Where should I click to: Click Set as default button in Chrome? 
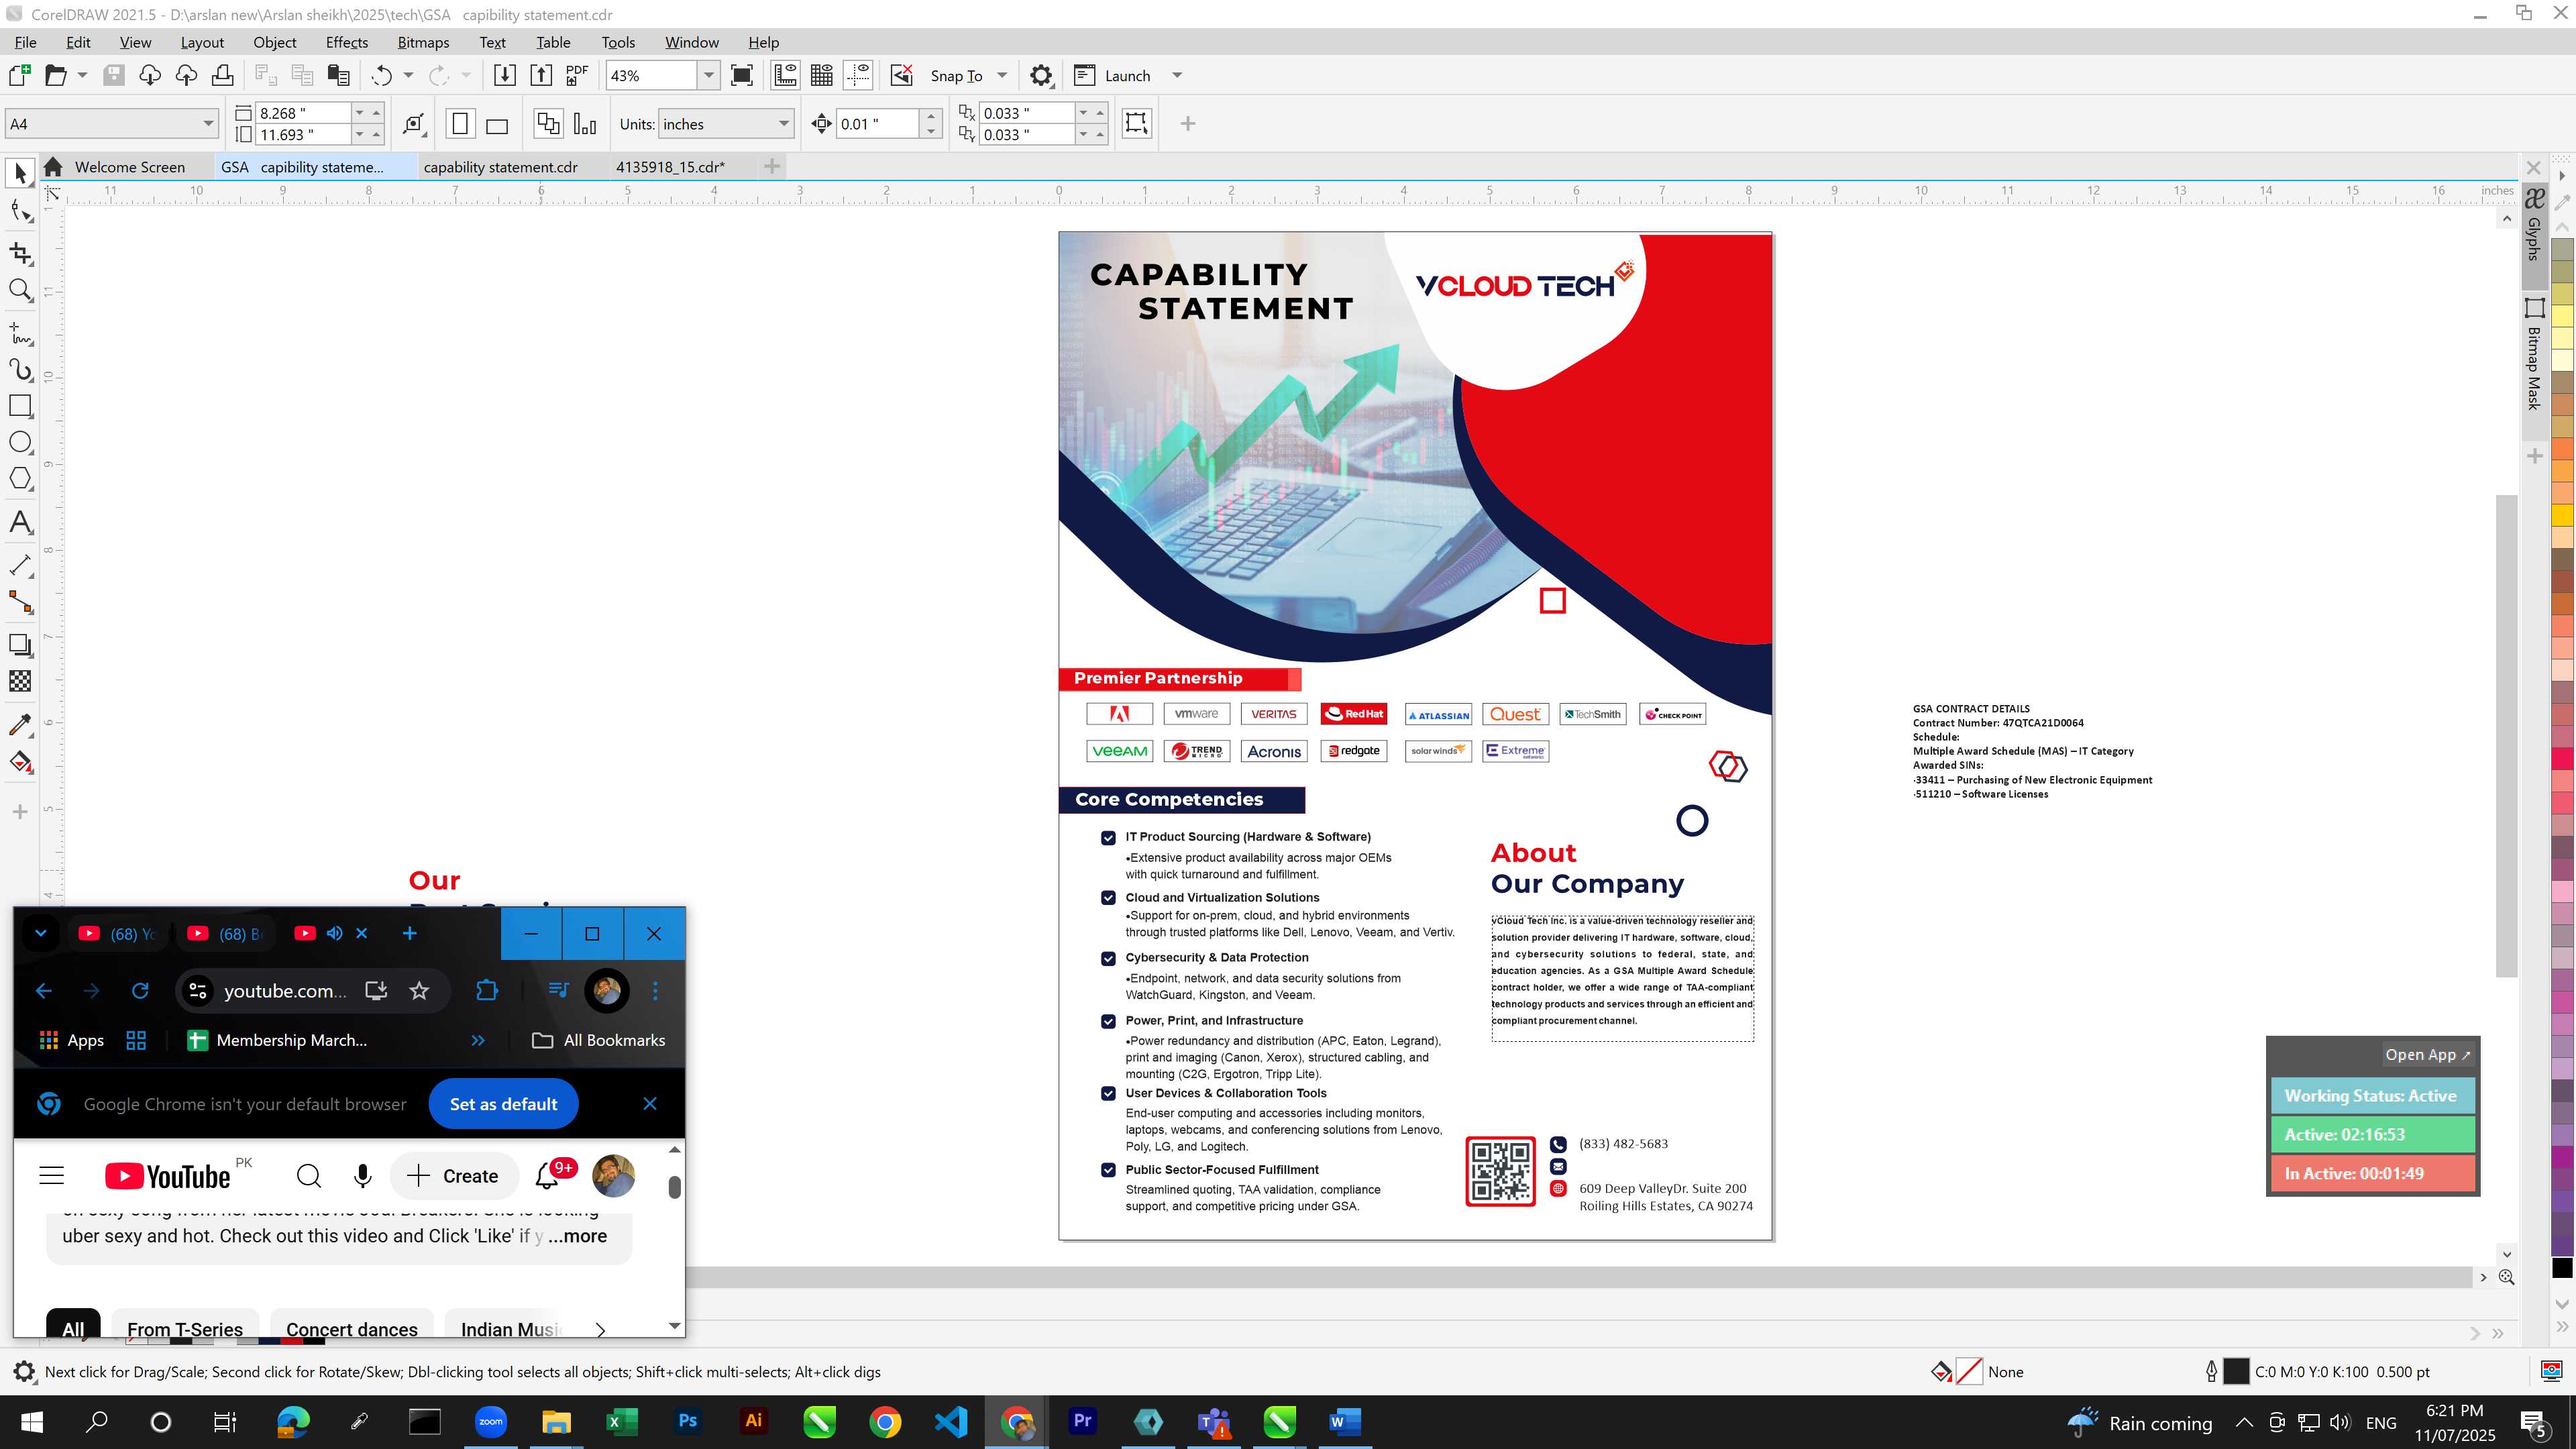(x=503, y=1104)
